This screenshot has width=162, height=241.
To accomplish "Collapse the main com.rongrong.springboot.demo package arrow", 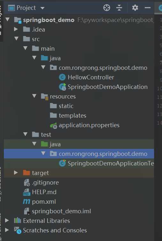I will click(43, 67).
